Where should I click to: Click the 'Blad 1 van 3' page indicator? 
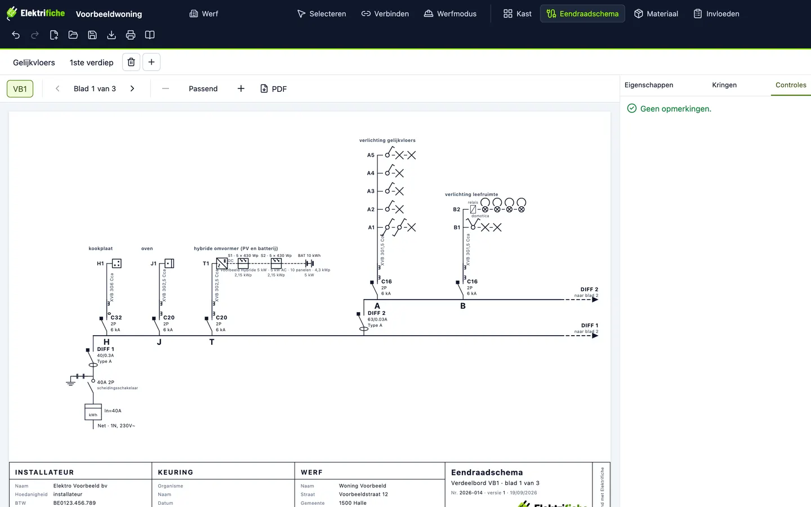tap(95, 89)
